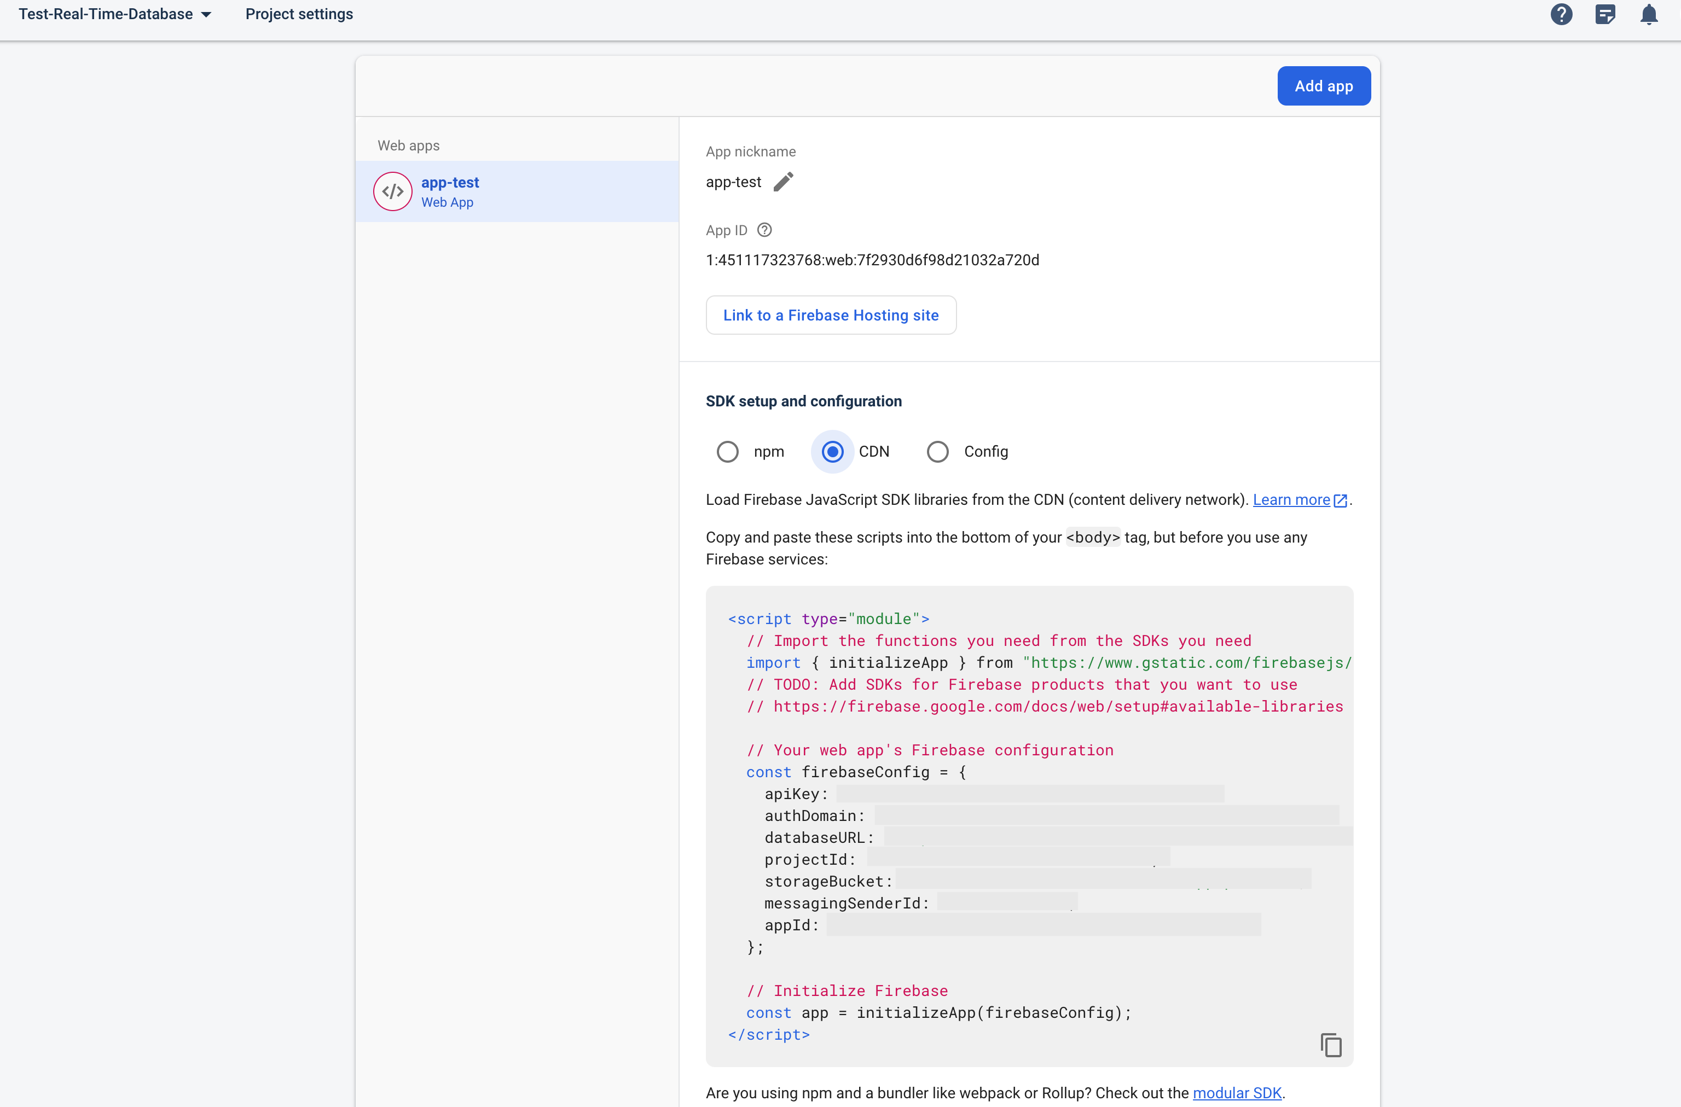This screenshot has height=1107, width=1681.
Task: Click the closing script tag line
Action: 768,1034
